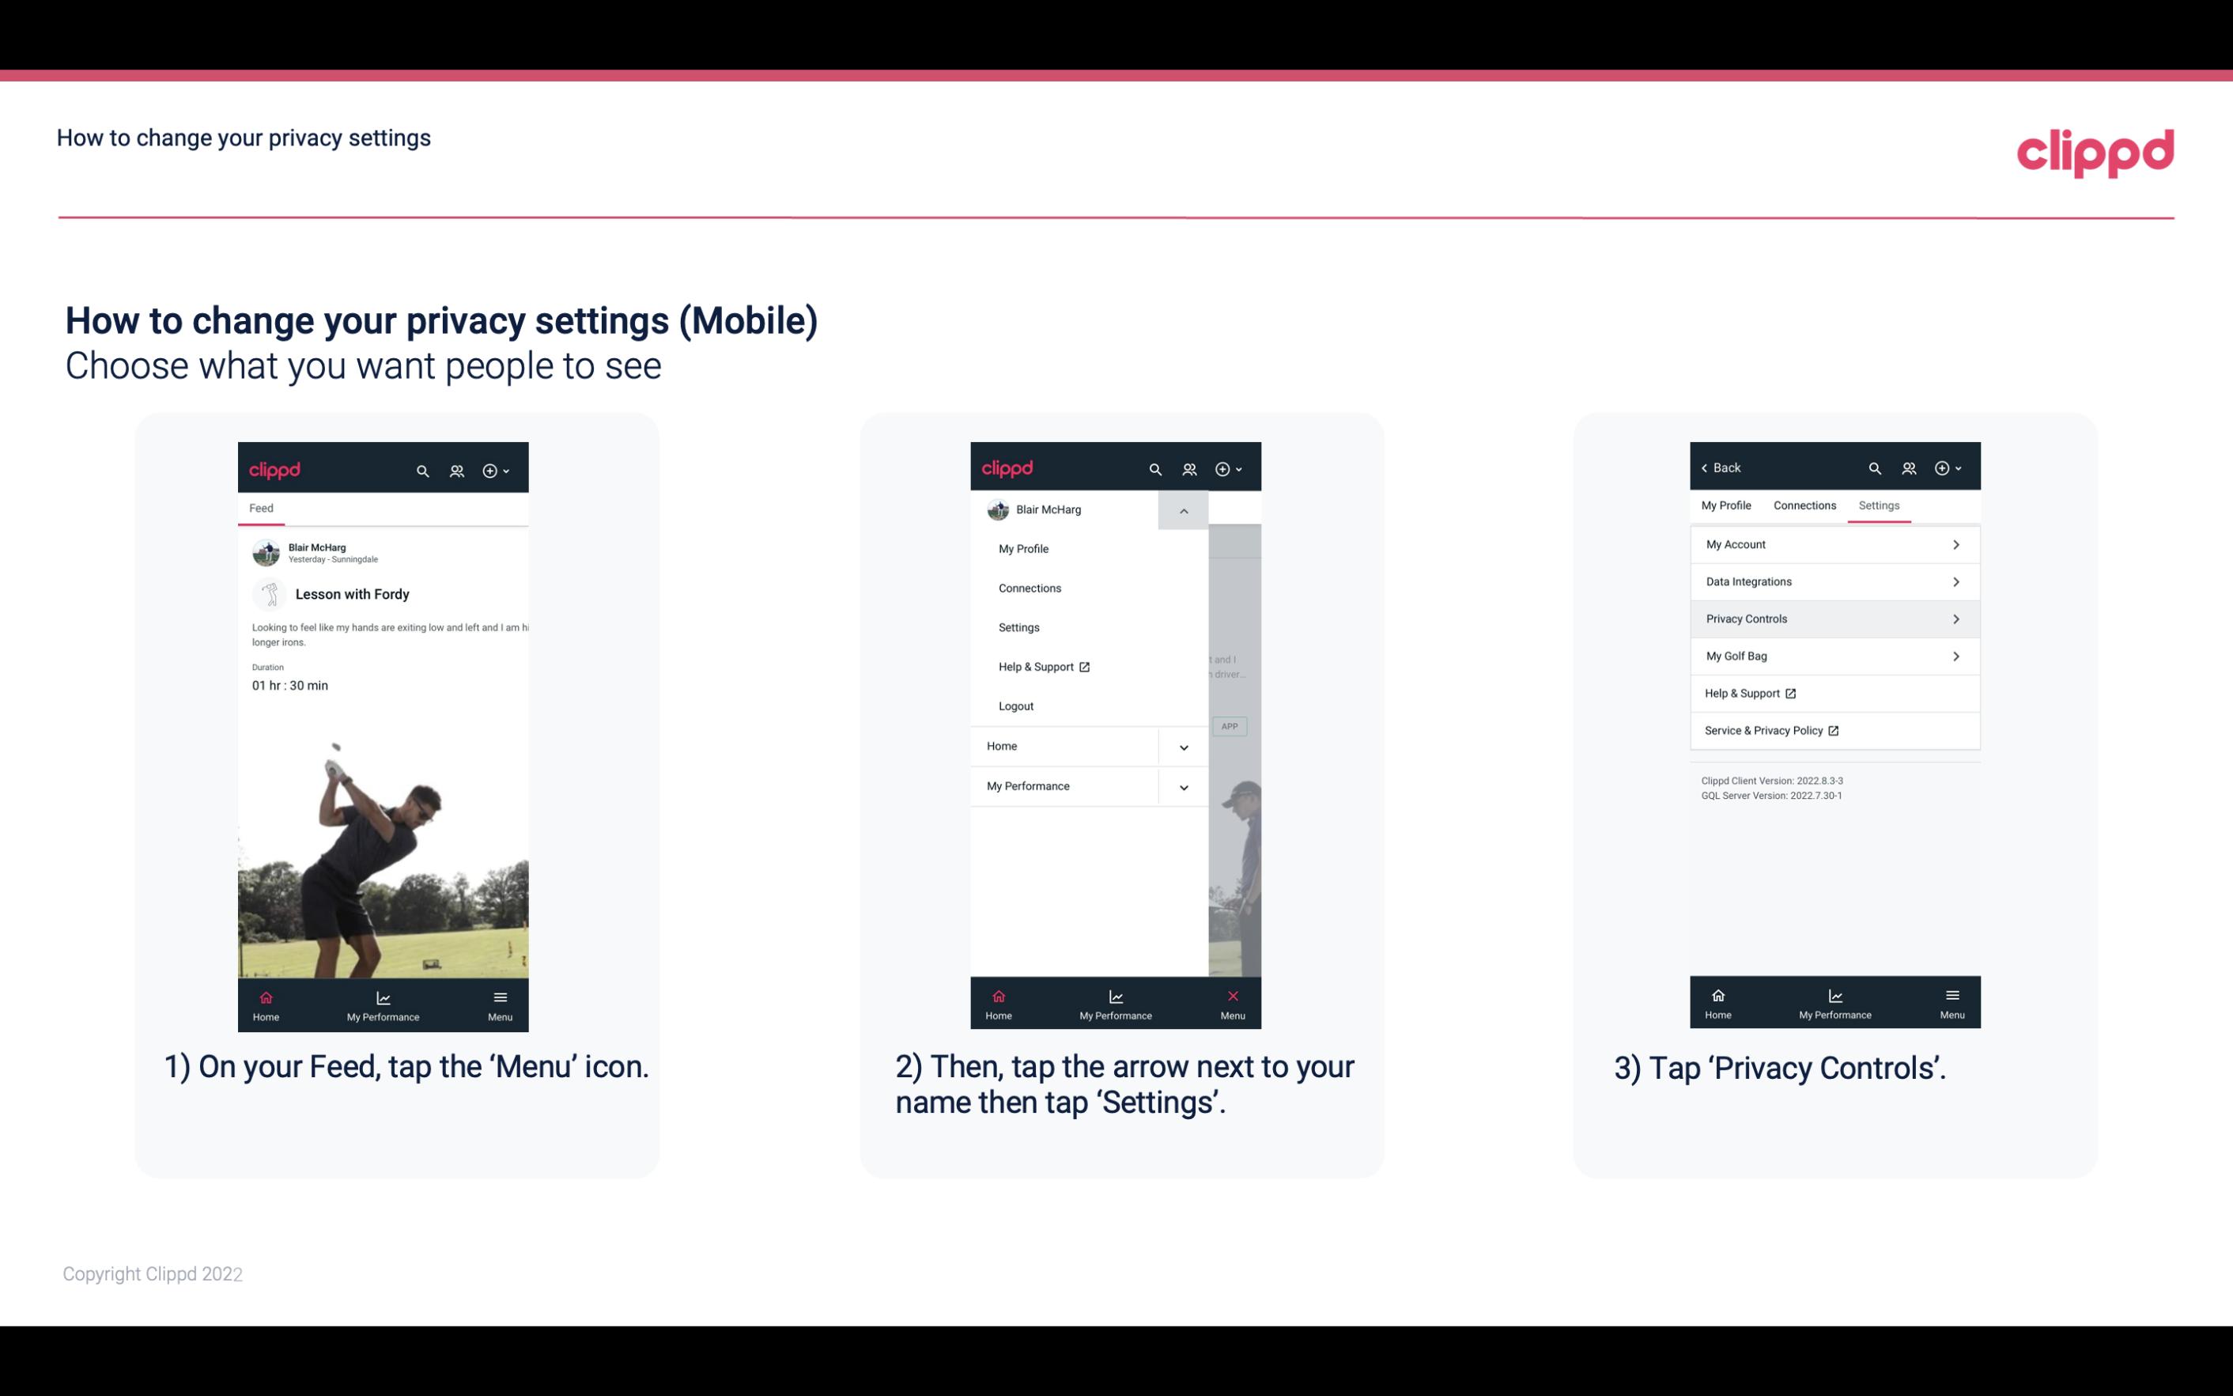The height and width of the screenshot is (1396, 2233).
Task: Tap the Data Integrations settings option
Action: click(1833, 581)
